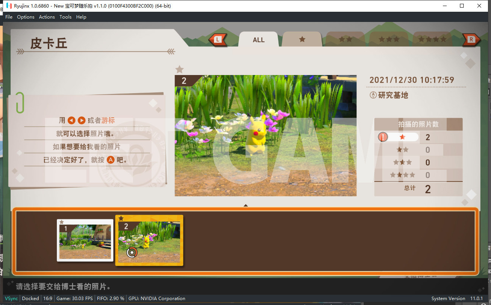Open the Options menu
This screenshot has width=491, height=305.
[26, 17]
